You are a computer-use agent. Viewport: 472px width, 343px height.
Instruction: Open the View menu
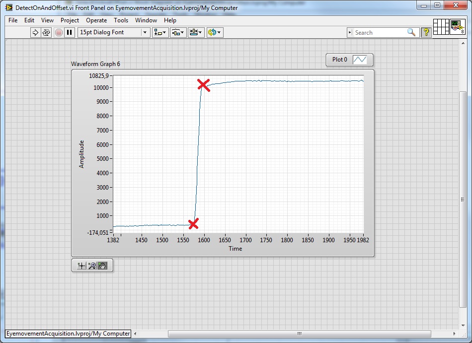[x=47, y=20]
